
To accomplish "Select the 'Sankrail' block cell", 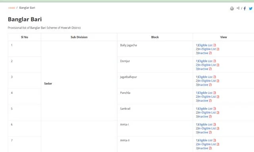I will click(155, 112).
